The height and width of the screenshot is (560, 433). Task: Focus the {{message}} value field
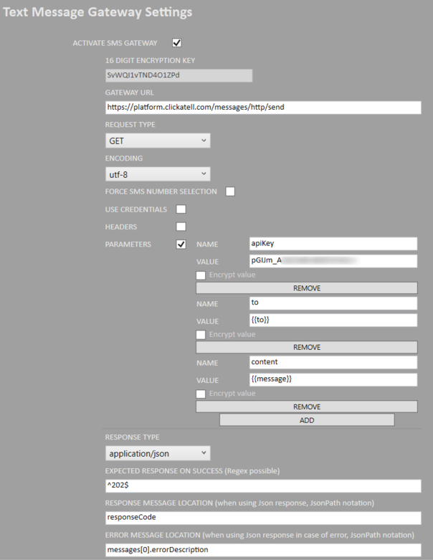click(333, 379)
